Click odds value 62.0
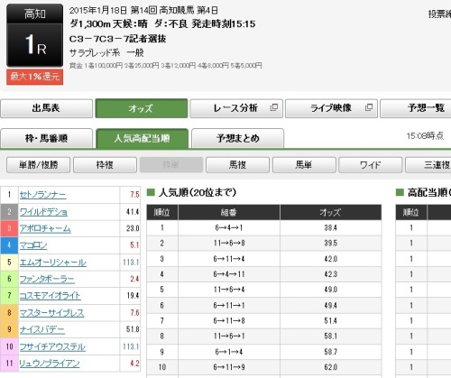This screenshot has height=378, width=451. coord(331,367)
